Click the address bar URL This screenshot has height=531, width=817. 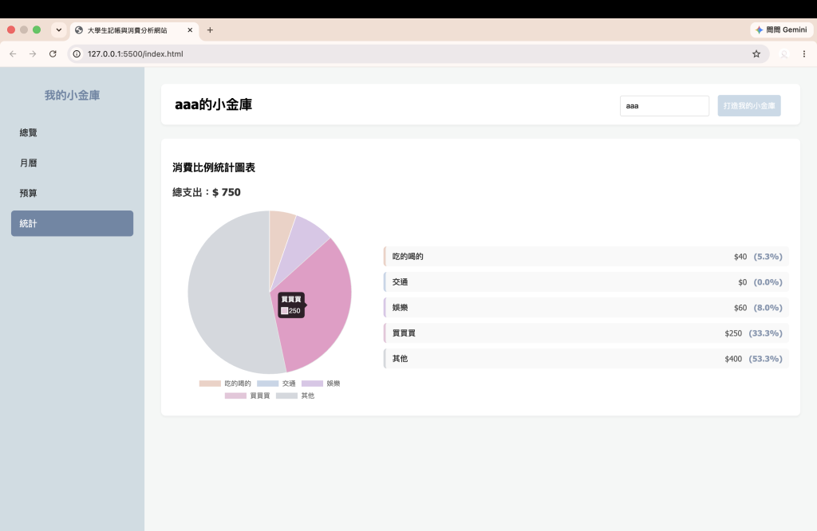(135, 53)
